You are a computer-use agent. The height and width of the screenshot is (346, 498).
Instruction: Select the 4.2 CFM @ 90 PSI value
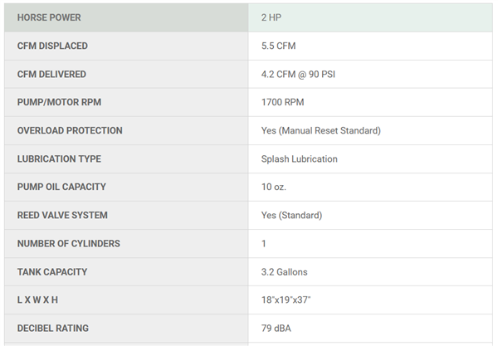[x=298, y=74]
